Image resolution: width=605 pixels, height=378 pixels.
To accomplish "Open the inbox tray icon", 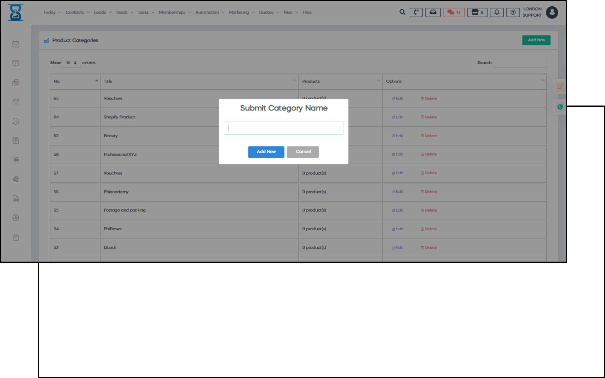I will click(433, 12).
